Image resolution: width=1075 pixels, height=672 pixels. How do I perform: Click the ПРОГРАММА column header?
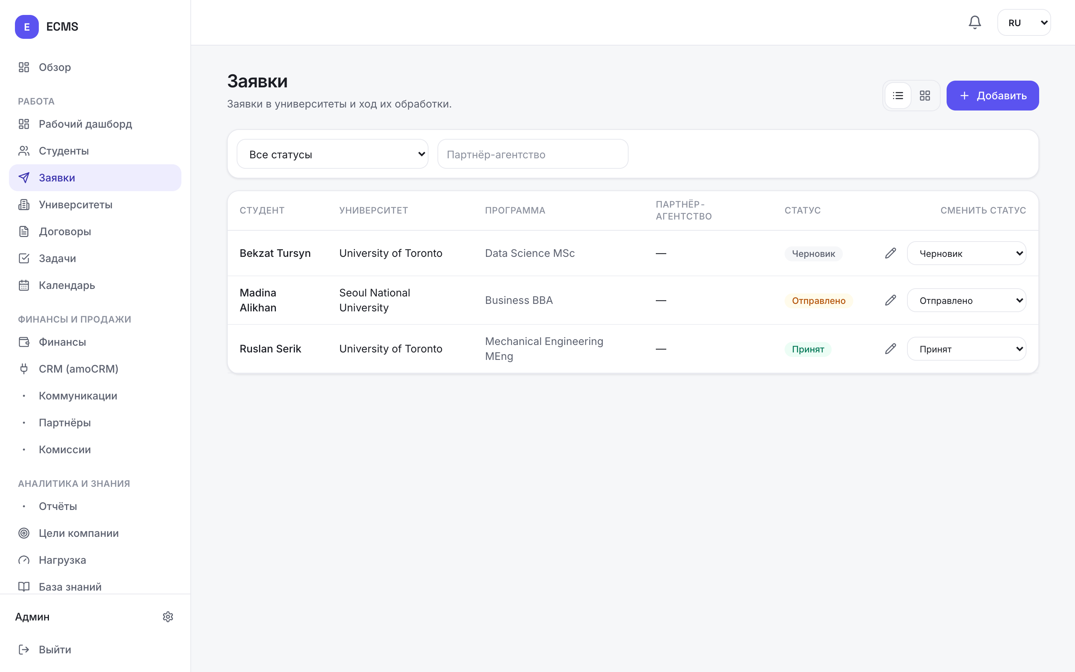pyautogui.click(x=515, y=210)
